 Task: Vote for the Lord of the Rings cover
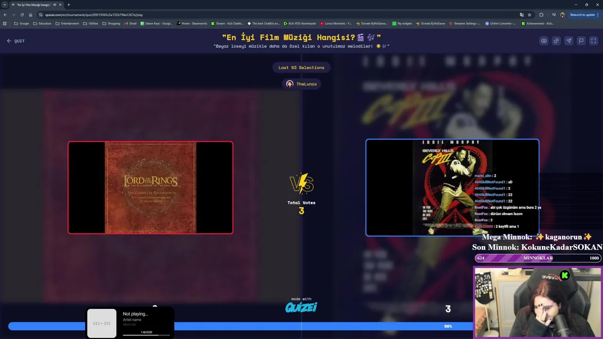150,187
